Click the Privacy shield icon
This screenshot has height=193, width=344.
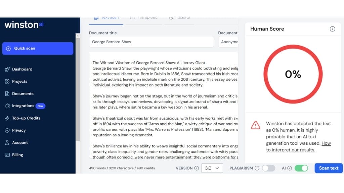click(x=7, y=130)
